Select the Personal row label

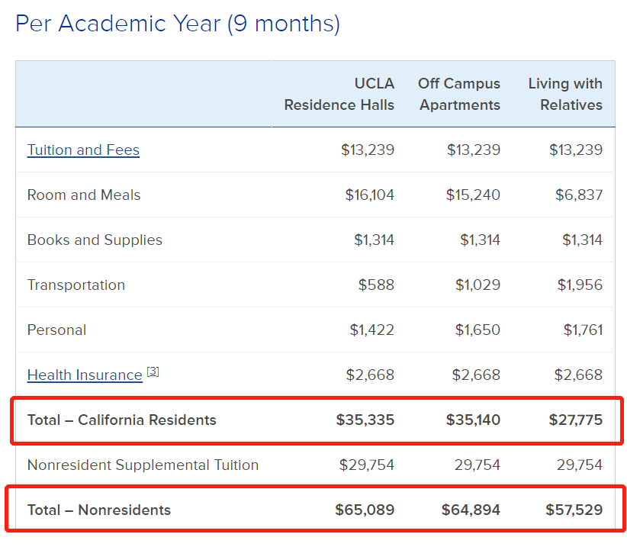tap(56, 330)
